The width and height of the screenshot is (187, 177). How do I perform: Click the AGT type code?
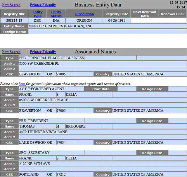click(23, 89)
